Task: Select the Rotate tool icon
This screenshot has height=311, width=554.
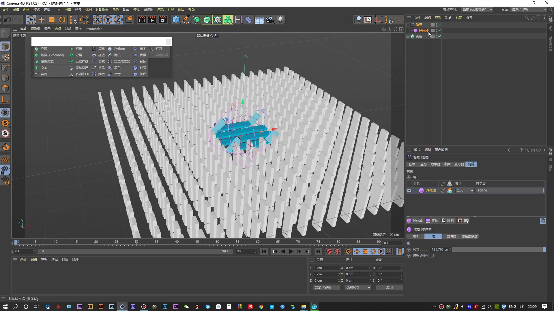Action: click(x=62, y=20)
